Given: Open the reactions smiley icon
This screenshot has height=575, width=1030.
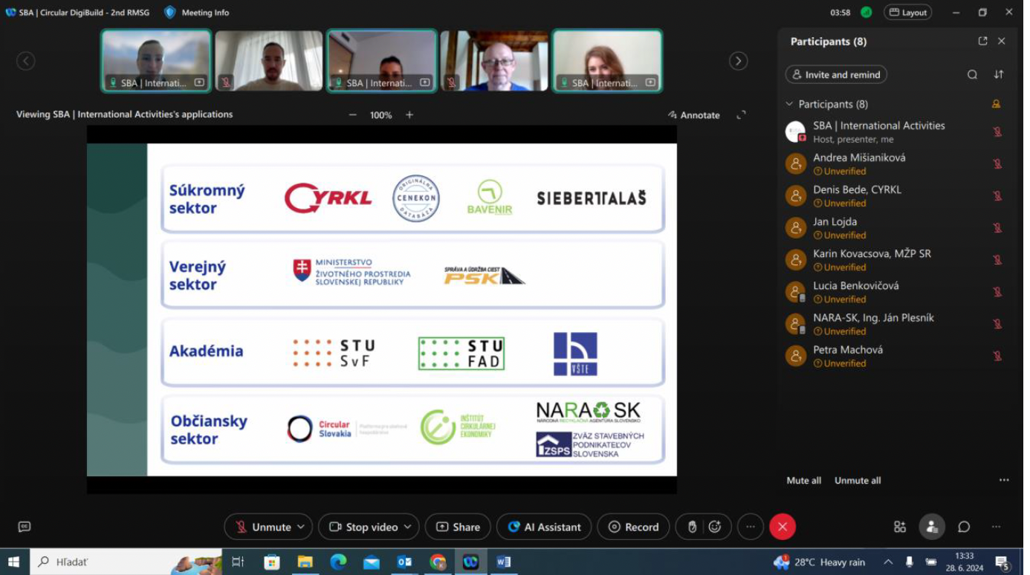Looking at the screenshot, I should click(x=715, y=527).
